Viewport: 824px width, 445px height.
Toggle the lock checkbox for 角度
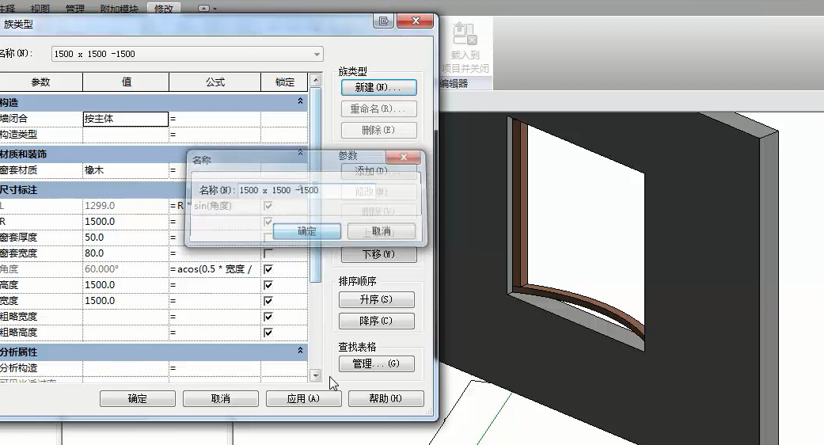[268, 269]
